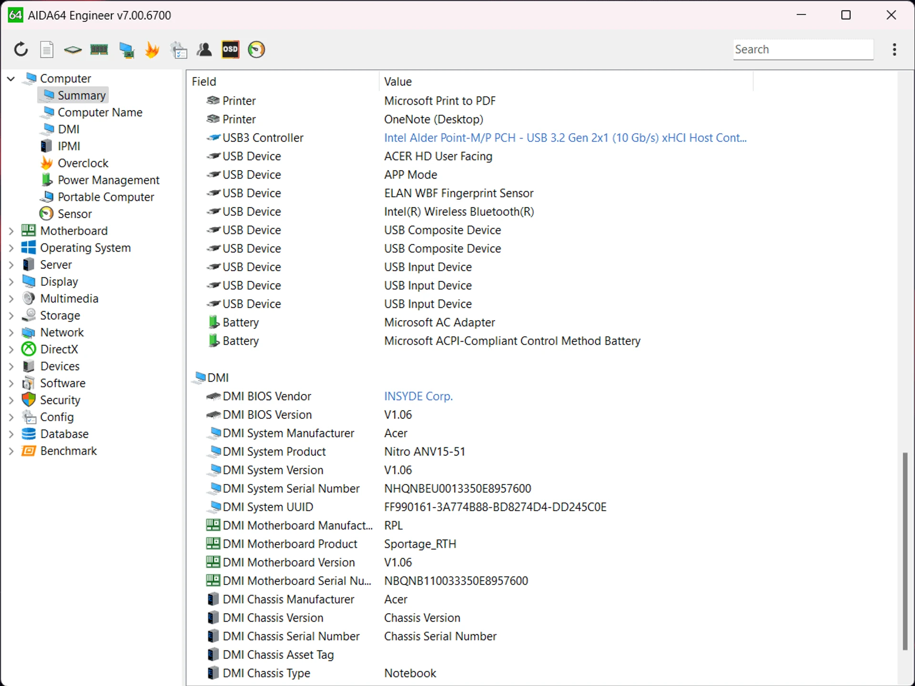915x686 pixels.
Task: Click the ACER HD User Facing value
Action: (438, 156)
